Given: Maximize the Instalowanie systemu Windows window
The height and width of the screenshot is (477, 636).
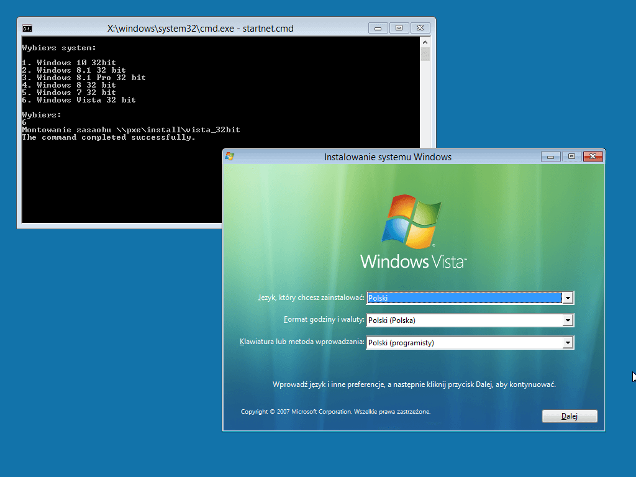Looking at the screenshot, I should (x=571, y=157).
